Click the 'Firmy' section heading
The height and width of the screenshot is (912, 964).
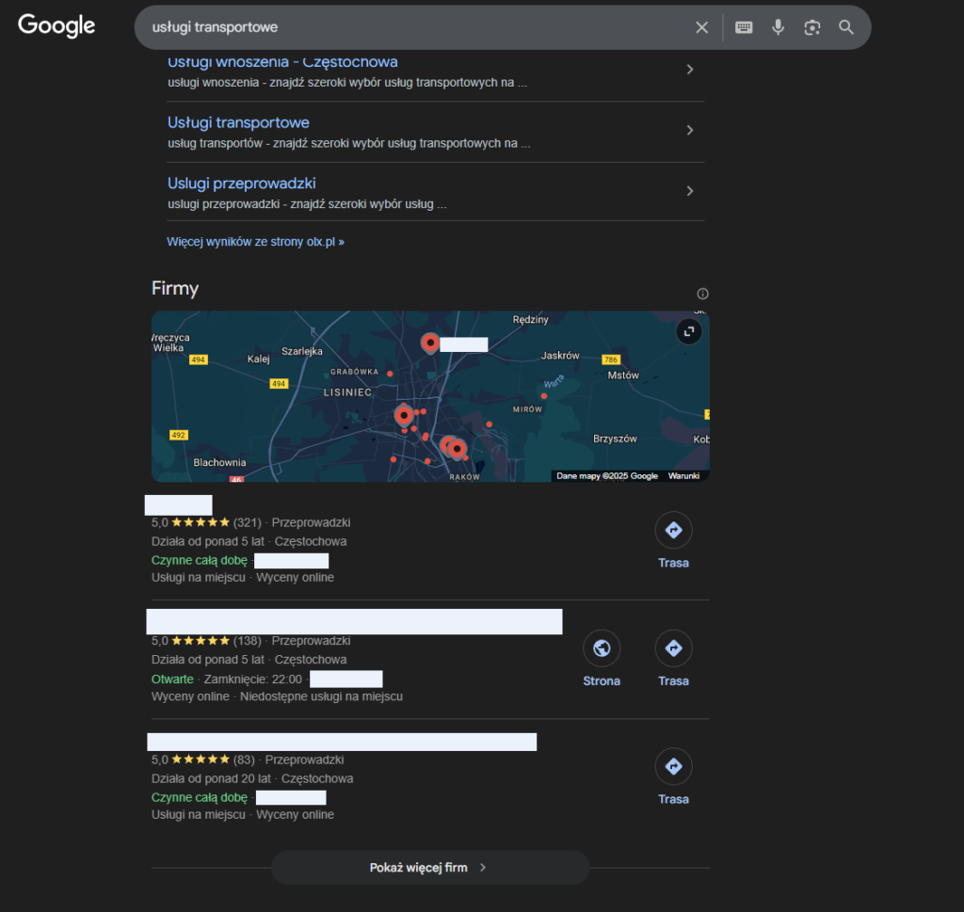pos(175,288)
